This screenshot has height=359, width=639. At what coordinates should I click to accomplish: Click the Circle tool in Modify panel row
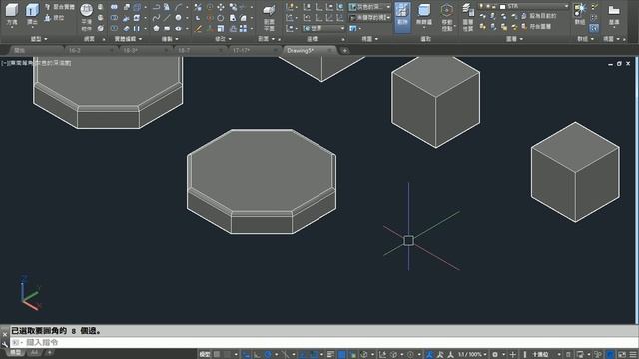(221, 18)
